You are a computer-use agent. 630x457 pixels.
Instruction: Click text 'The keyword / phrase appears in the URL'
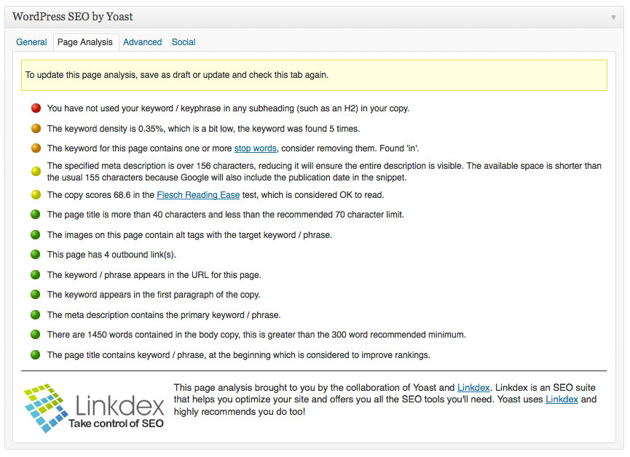127,275
